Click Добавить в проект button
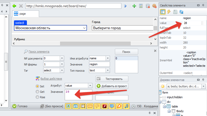This screenshot has width=207, height=116. (x=112, y=86)
